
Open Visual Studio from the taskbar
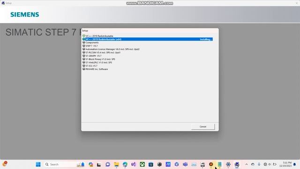134,164
